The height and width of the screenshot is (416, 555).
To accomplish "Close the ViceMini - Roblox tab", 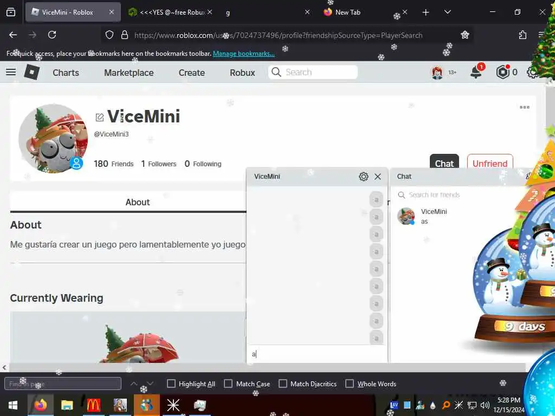I will pyautogui.click(x=112, y=12).
